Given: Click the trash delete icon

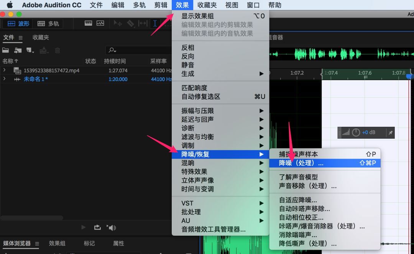Looking at the screenshot, I should tap(57, 50).
